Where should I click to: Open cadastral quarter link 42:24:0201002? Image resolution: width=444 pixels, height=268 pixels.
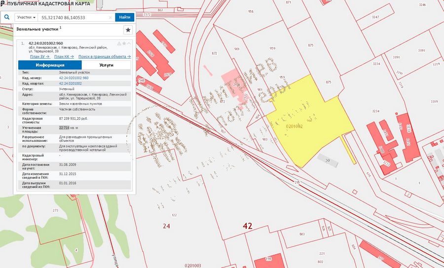click(x=70, y=84)
